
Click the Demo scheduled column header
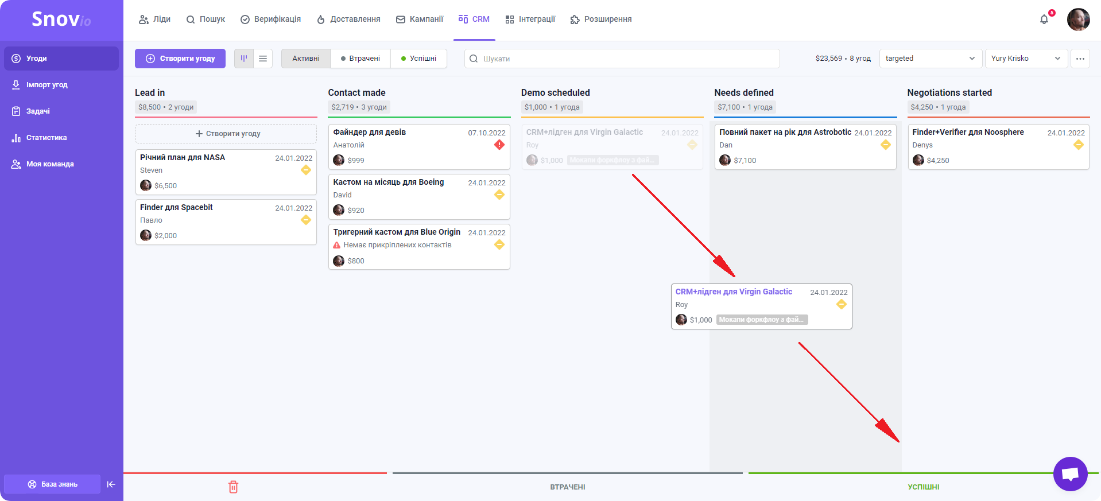tap(555, 92)
